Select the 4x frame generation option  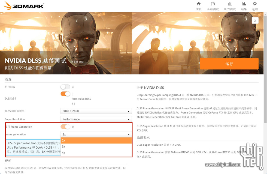tap(96, 153)
